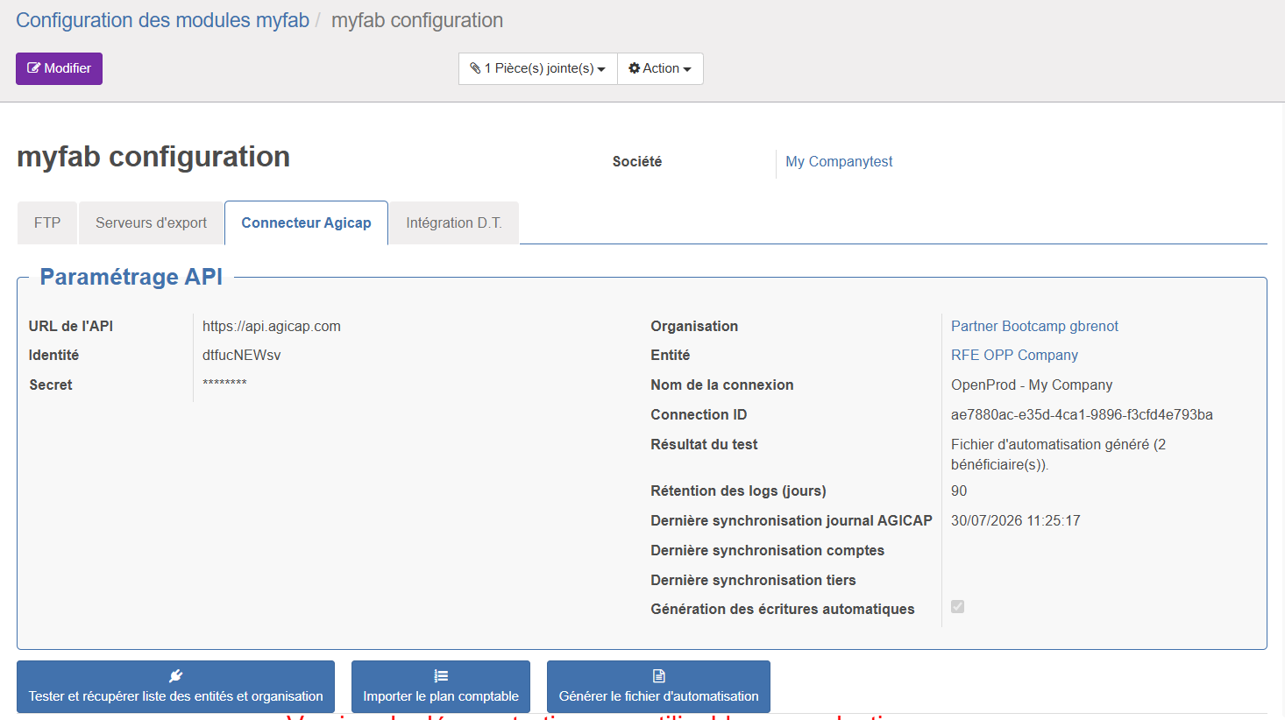
Task: Click Tester et récupérer liste des entités button
Action: (175, 687)
